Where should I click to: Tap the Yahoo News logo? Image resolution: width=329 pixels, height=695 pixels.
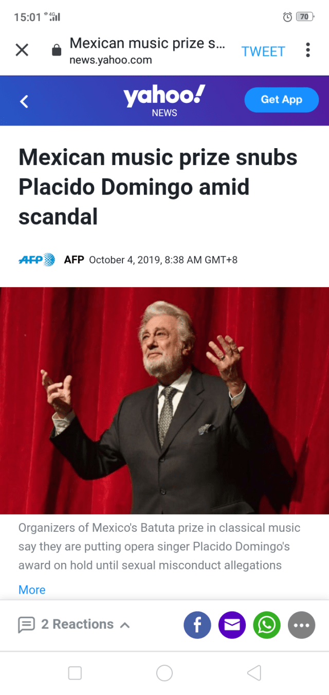coord(164,100)
